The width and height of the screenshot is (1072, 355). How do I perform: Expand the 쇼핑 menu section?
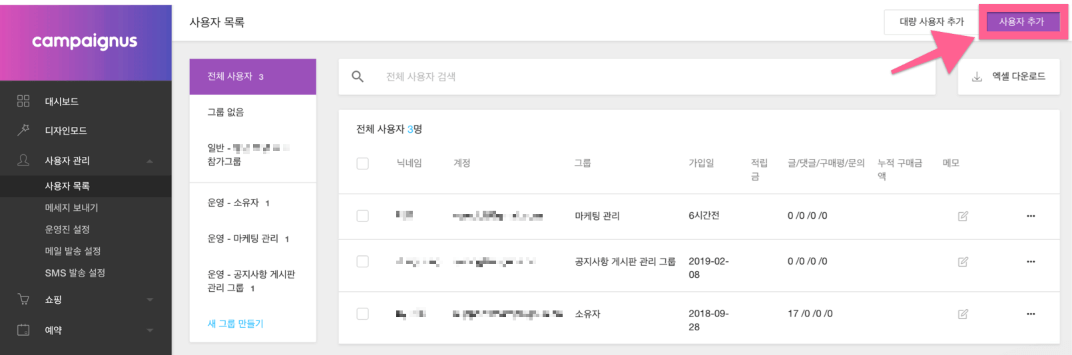pyautogui.click(x=150, y=300)
